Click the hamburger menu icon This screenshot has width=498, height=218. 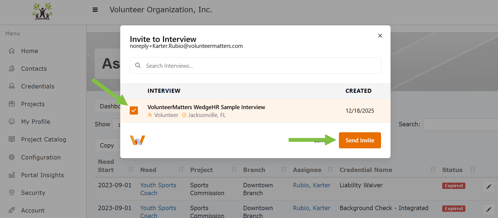click(95, 10)
